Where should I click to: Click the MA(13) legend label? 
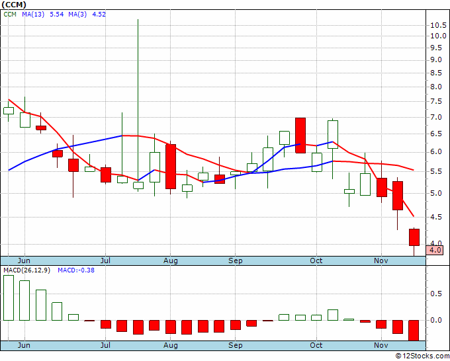(x=33, y=14)
